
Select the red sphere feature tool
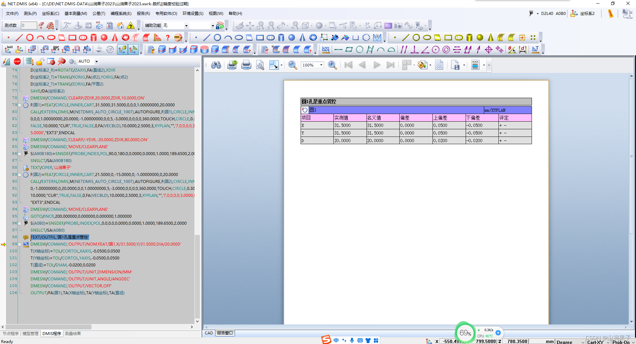[x=104, y=37]
